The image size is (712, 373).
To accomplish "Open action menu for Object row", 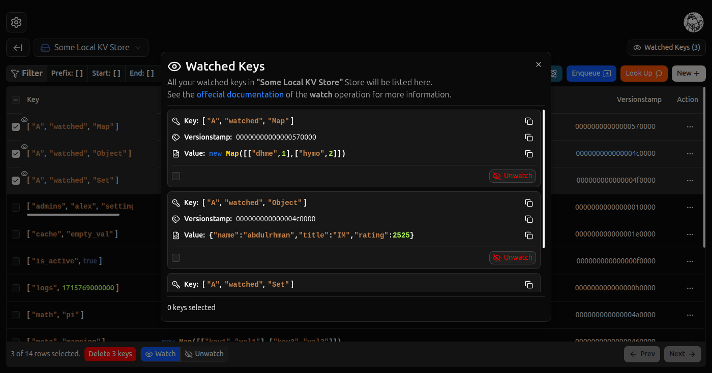I will 690,154.
